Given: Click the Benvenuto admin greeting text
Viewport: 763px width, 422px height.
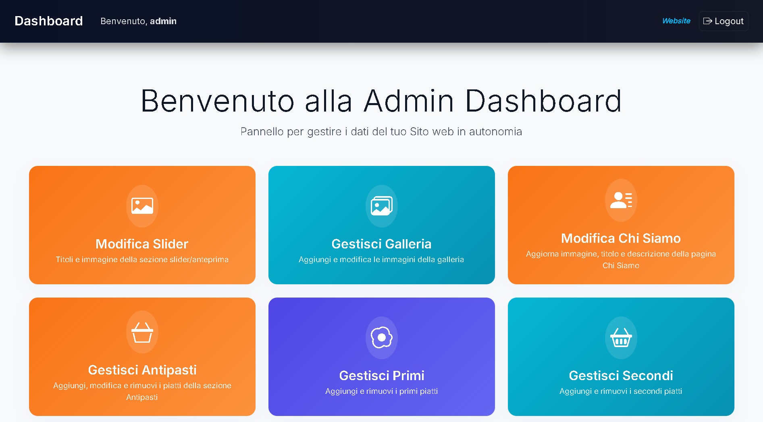Looking at the screenshot, I should tap(138, 21).
